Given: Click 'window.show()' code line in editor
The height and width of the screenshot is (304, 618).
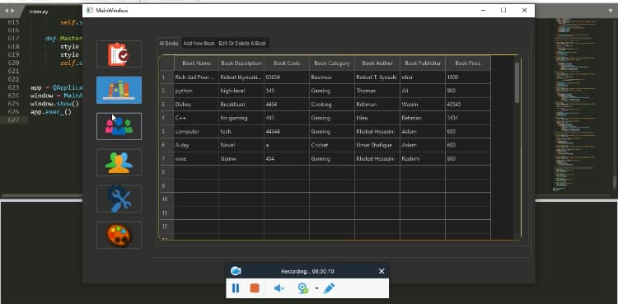Looking at the screenshot, I should [x=54, y=104].
